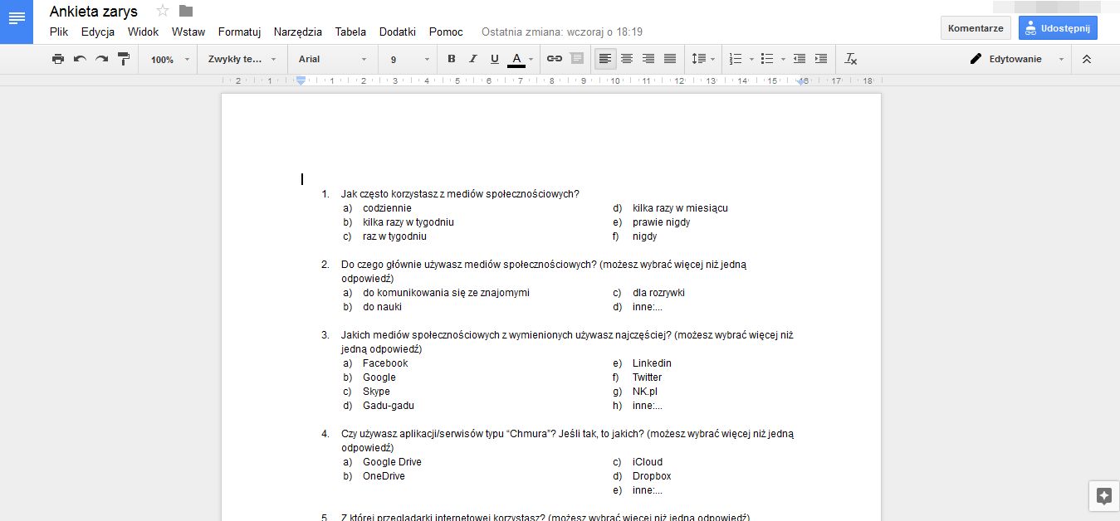
Task: Click the Udostępnij share button
Action: point(1058,27)
